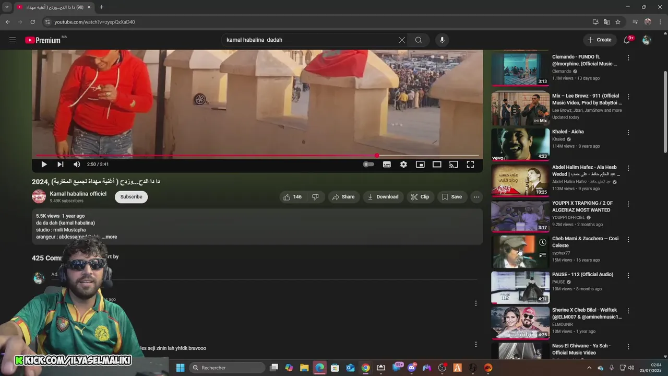Switch to miniplayer
Screen dimensions: 668x376
420,164
